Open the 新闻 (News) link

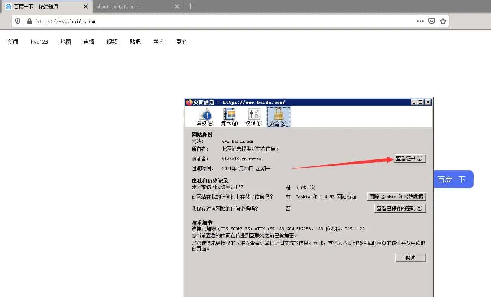coord(13,41)
